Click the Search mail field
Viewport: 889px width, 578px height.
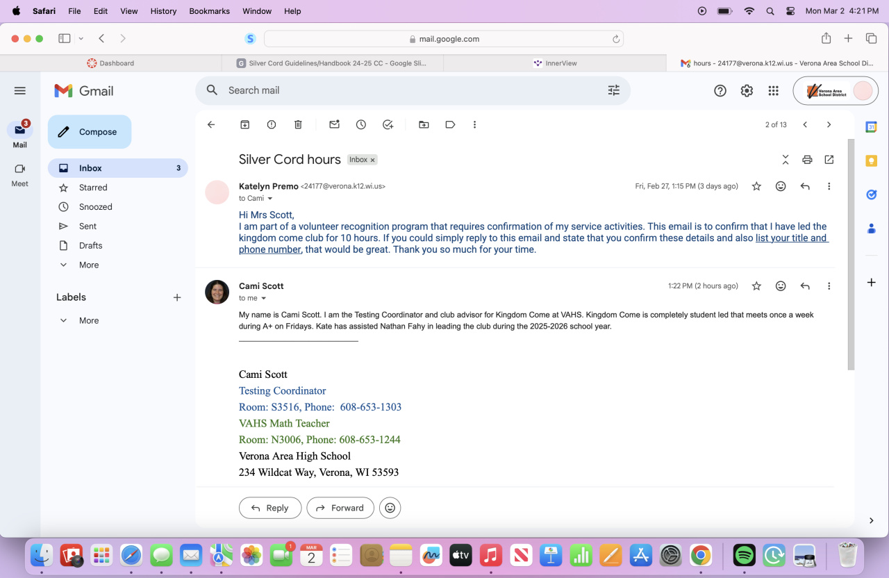(x=413, y=90)
